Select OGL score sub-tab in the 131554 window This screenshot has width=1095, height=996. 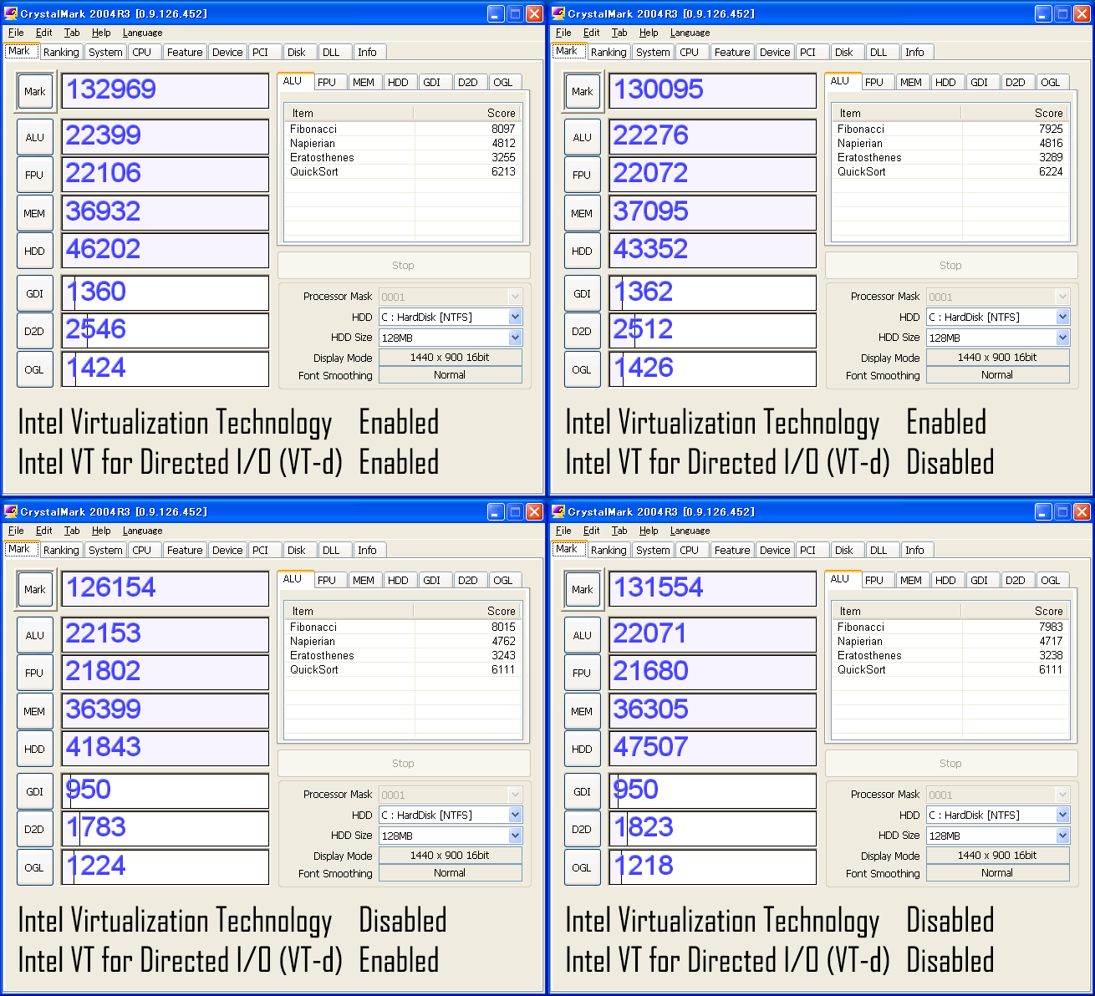pyautogui.click(x=1051, y=580)
